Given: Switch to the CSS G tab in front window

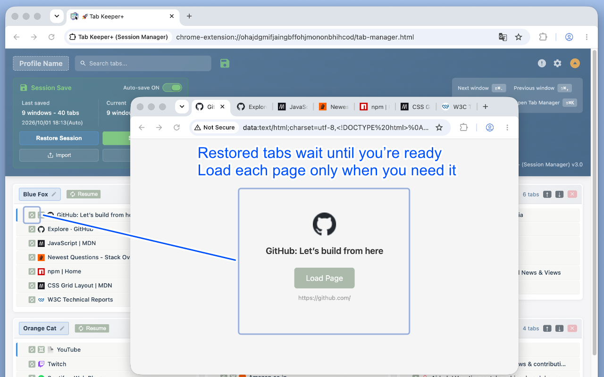Looking at the screenshot, I should (x=415, y=107).
